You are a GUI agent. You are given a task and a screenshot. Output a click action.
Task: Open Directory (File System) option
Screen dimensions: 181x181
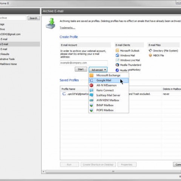click(x=166, y=51)
